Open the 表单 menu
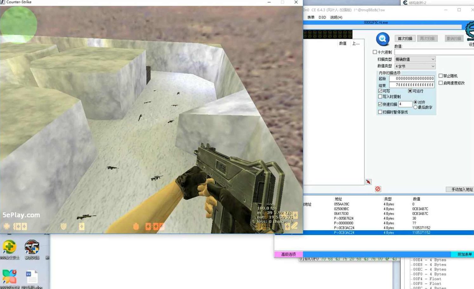This screenshot has height=289, width=474. (x=310, y=17)
